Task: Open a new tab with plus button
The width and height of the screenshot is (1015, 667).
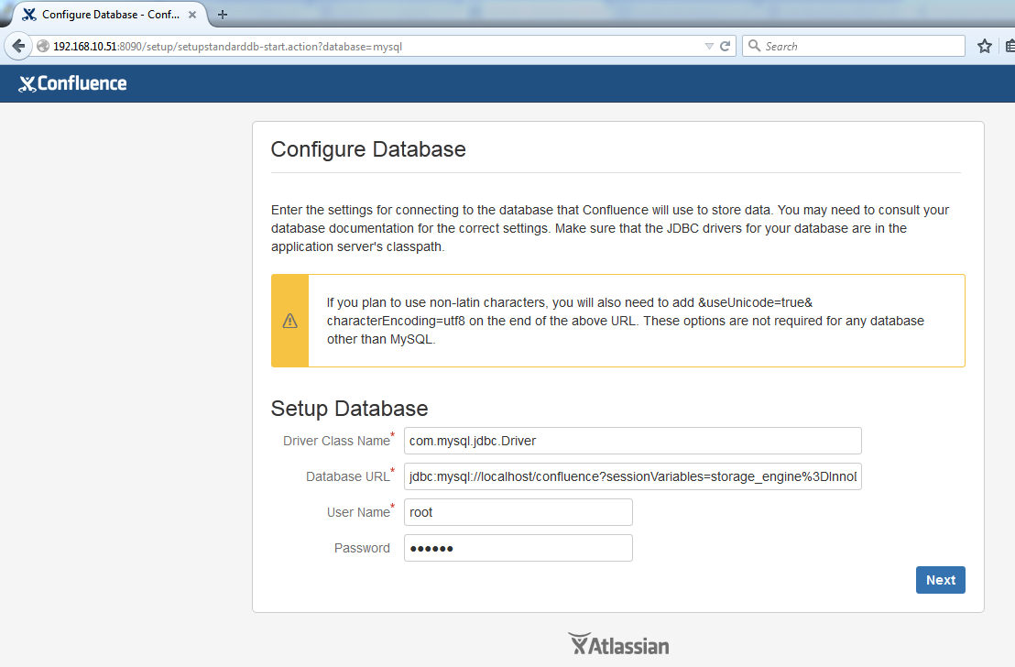Action: [223, 15]
